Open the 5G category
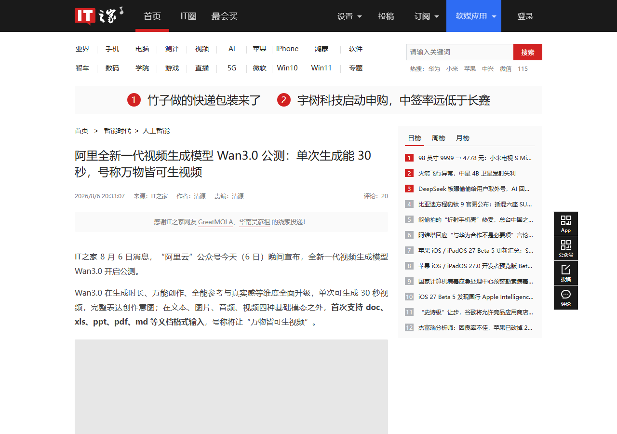Screen dimensions: 617x434 (x=232, y=68)
